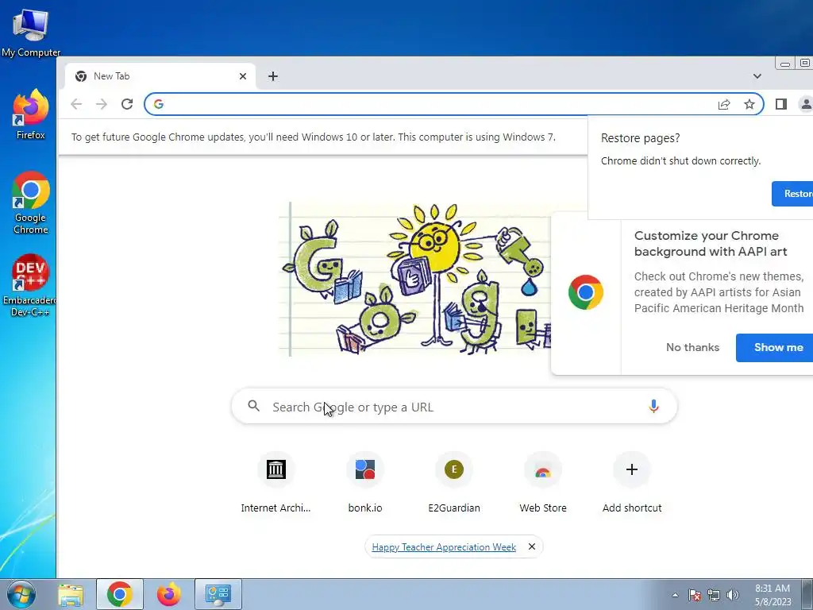Click Restore in Restore pages popup
This screenshot has width=813, height=610.
pyautogui.click(x=792, y=194)
